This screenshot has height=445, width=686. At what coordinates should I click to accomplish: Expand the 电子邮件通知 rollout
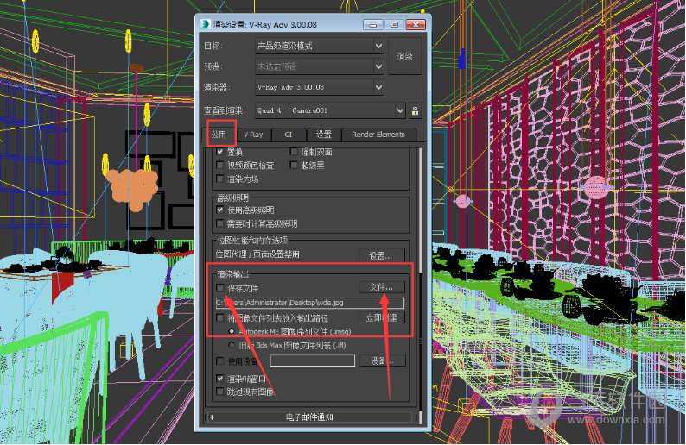coord(309,417)
